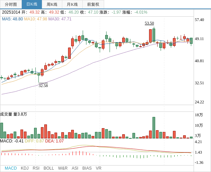Click the 53.50 high price label
Image resolution: width=211 pixels, height=172 pixels.
point(149,23)
